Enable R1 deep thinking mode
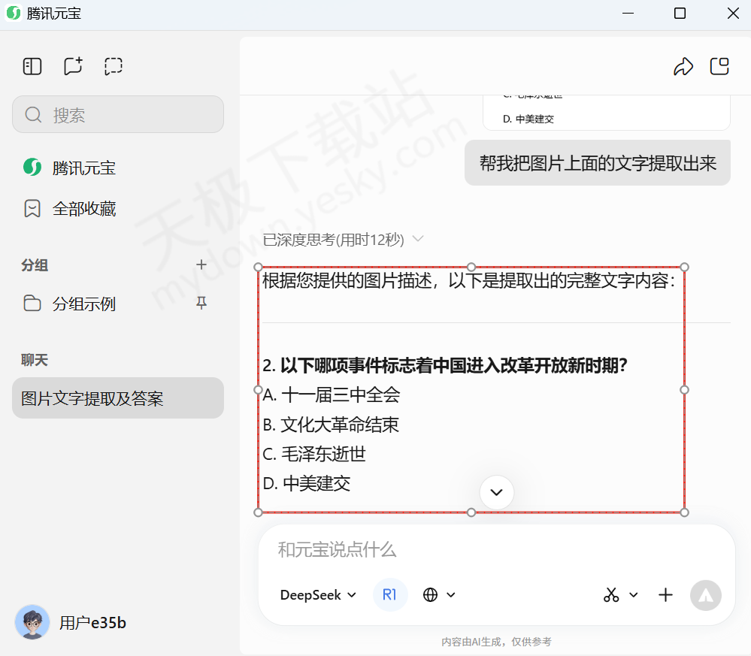The width and height of the screenshot is (751, 656). click(390, 594)
